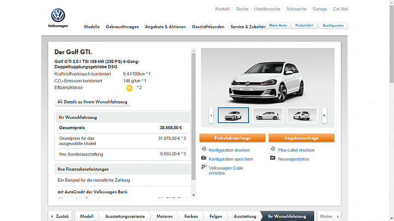The image size is (394, 221).
Task: Open the Kontakt link
Action: pos(222,9)
